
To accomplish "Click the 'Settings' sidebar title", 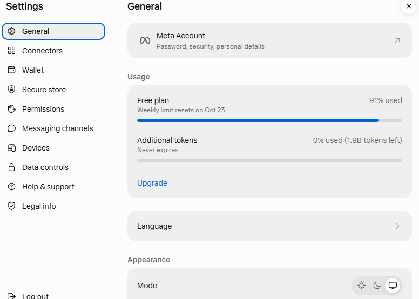I will (25, 6).
